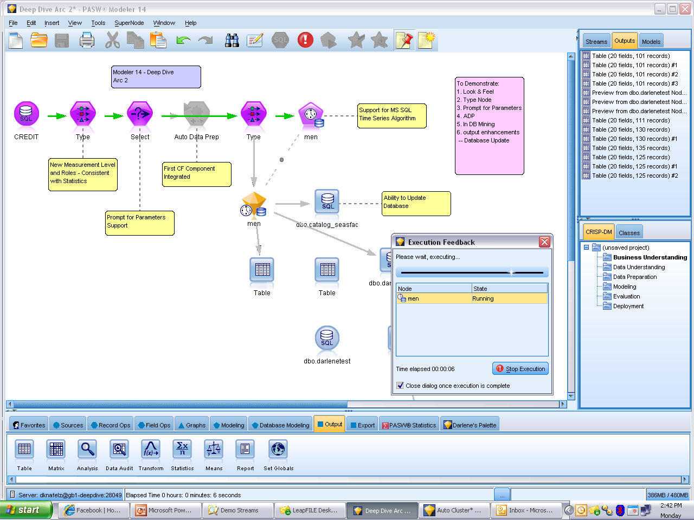Switch to the Classes tab
The width and height of the screenshot is (694, 520).
point(629,233)
